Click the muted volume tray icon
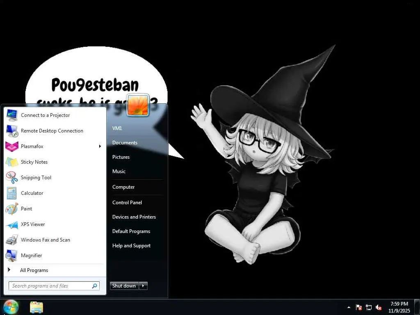The width and height of the screenshot is (420, 315). (x=379, y=308)
